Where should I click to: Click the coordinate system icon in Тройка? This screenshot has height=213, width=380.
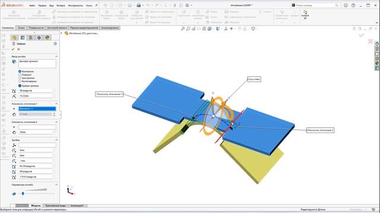coord(14,145)
